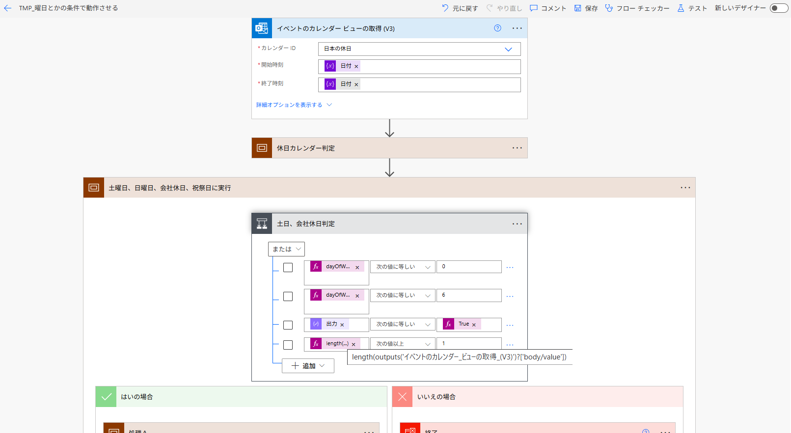Remove the True token
This screenshot has width=791, height=433.
pyautogui.click(x=474, y=325)
